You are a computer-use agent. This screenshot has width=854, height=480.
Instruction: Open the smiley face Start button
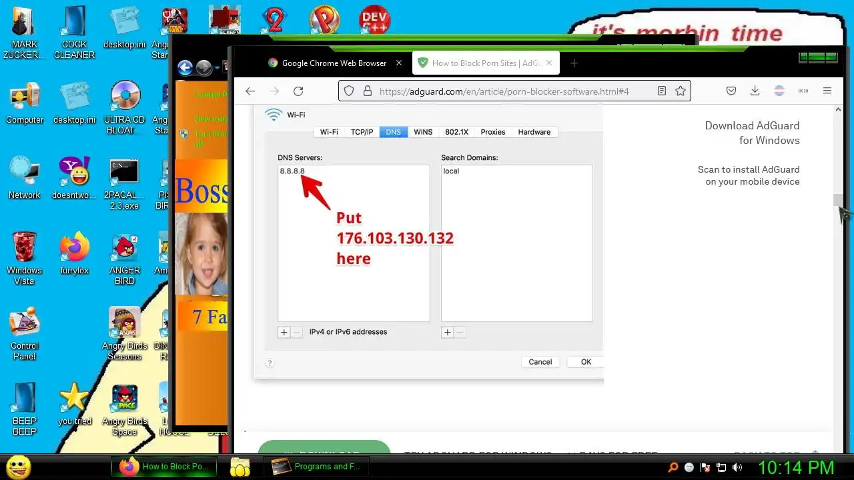click(x=18, y=466)
